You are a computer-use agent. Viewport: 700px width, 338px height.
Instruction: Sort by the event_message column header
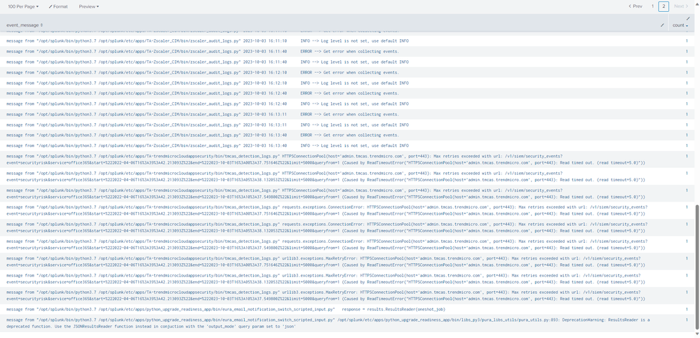click(25, 25)
